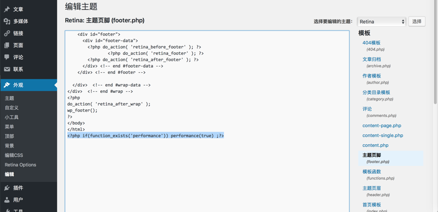
Task: Select the 模板函数 functions.php link
Action: [x=372, y=172]
